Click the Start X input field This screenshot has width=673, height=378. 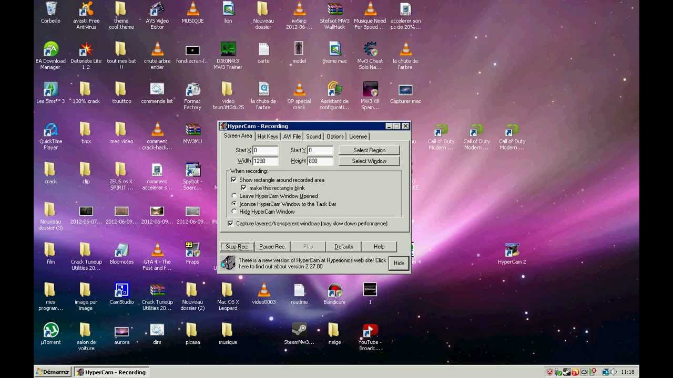pyautogui.click(x=266, y=150)
